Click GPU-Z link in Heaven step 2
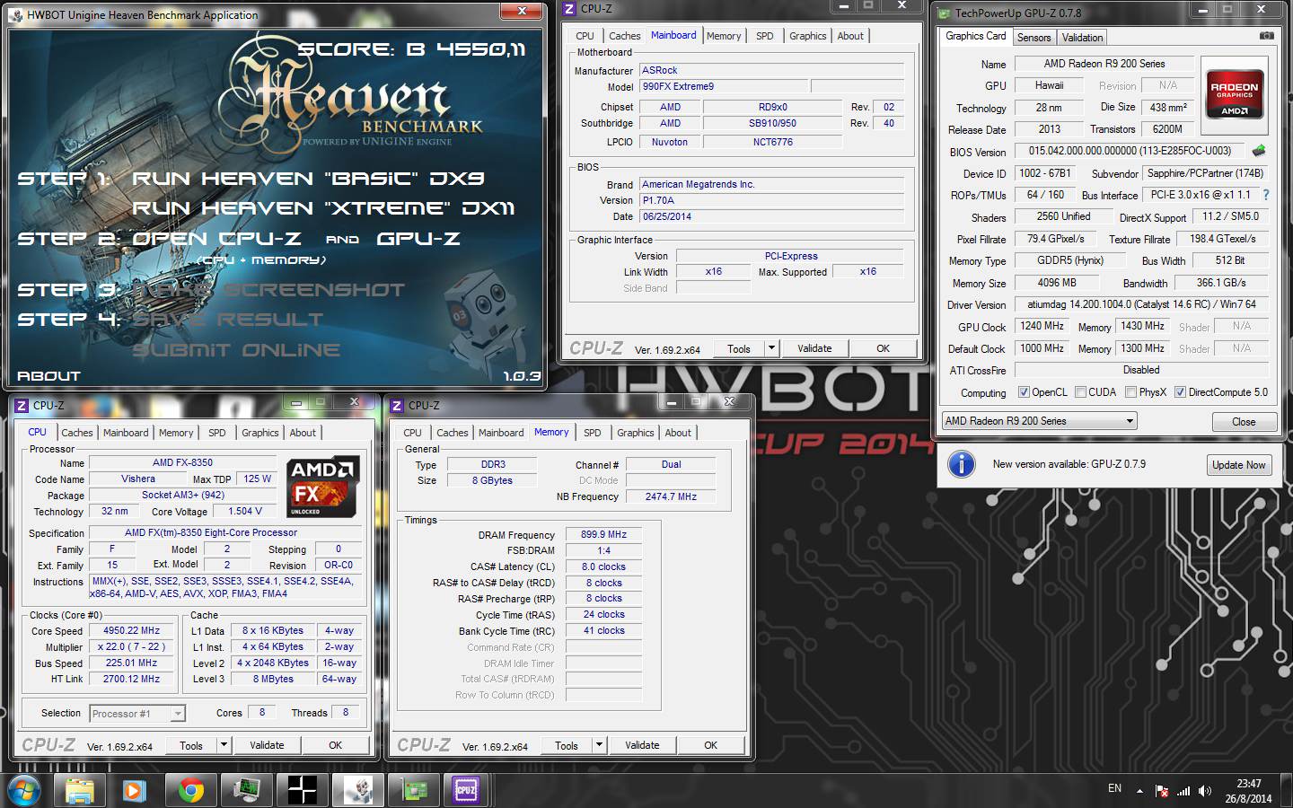The height and width of the screenshot is (808, 1293). (x=418, y=239)
